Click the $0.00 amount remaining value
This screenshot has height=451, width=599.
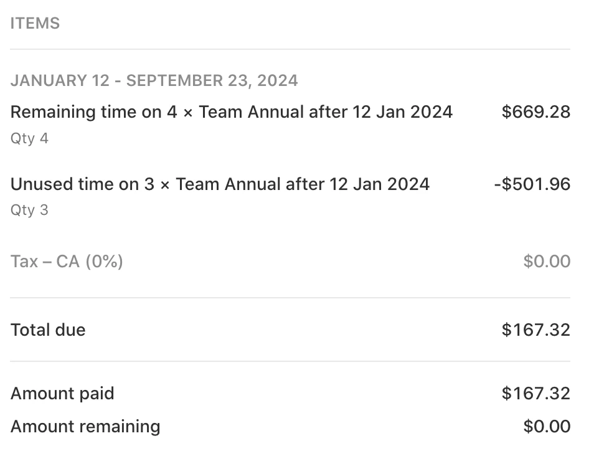pyautogui.click(x=547, y=427)
